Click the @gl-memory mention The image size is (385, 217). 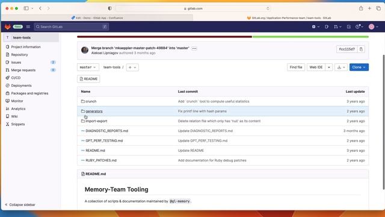pos(180,201)
